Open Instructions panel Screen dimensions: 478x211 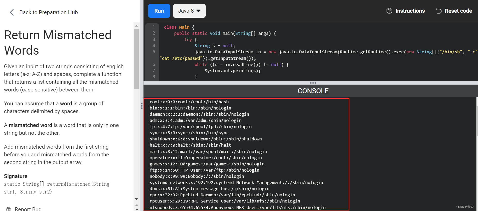pyautogui.click(x=410, y=11)
